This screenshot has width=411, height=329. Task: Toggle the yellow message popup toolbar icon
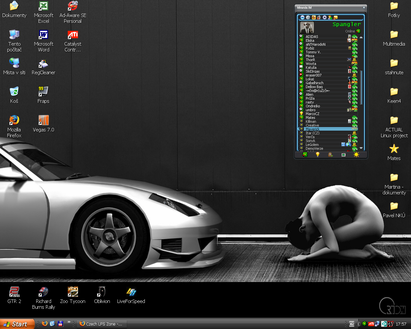coord(336,17)
